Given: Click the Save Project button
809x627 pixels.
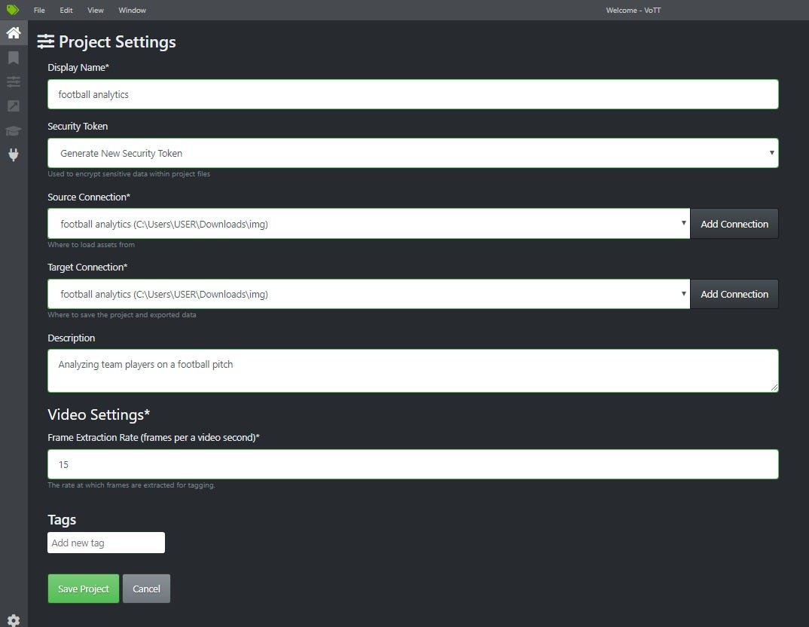Looking at the screenshot, I should tap(83, 589).
